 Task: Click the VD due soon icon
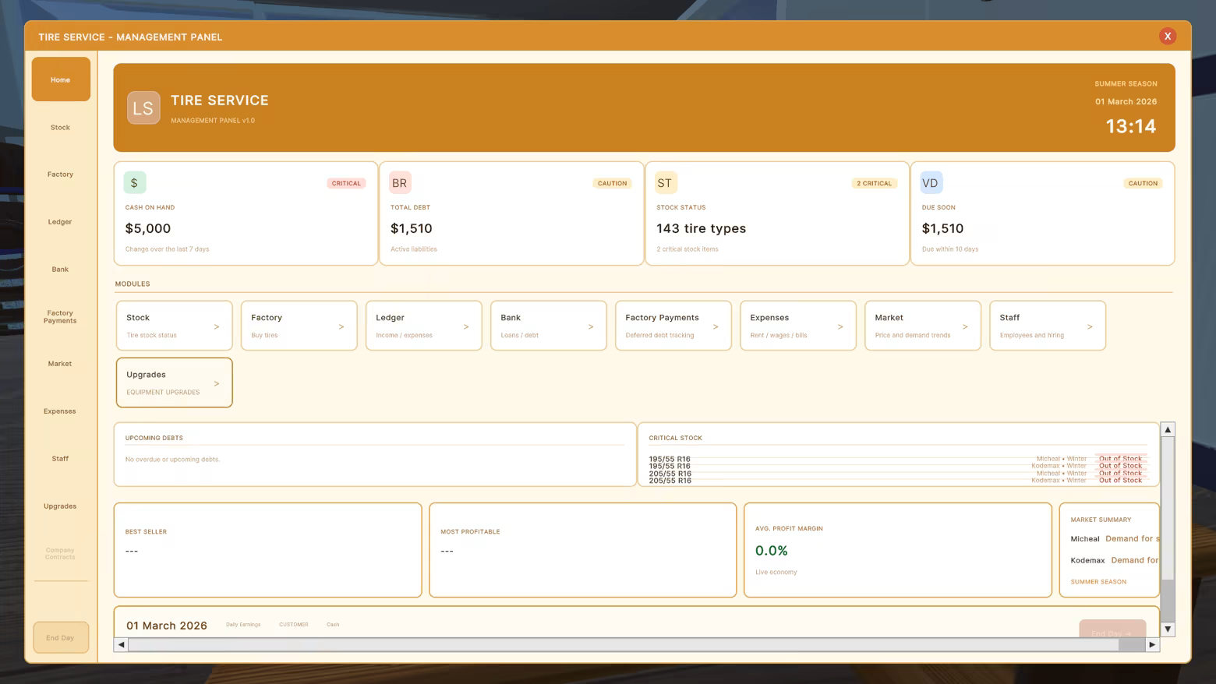tap(931, 182)
